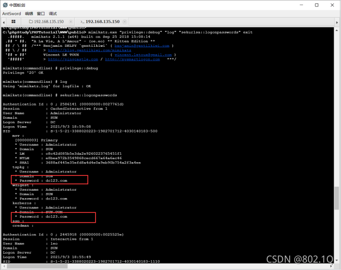341x270 pixels.
Task: Minimize the AntSword window
Action: pyautogui.click(x=302, y=5)
